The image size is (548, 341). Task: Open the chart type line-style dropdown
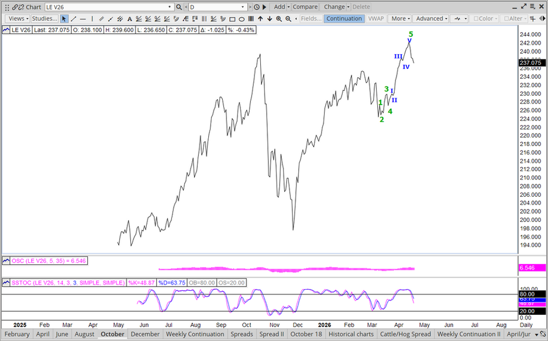459,19
